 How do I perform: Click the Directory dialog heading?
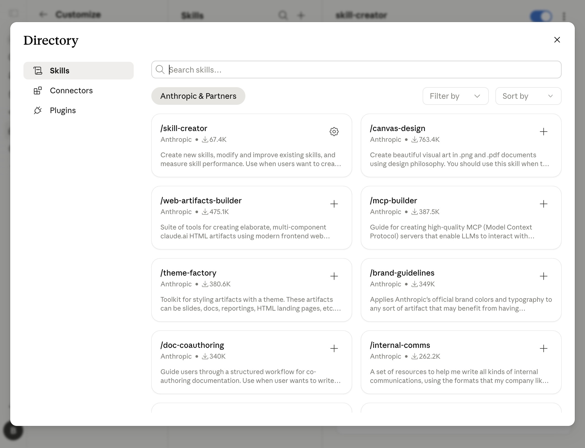point(51,41)
